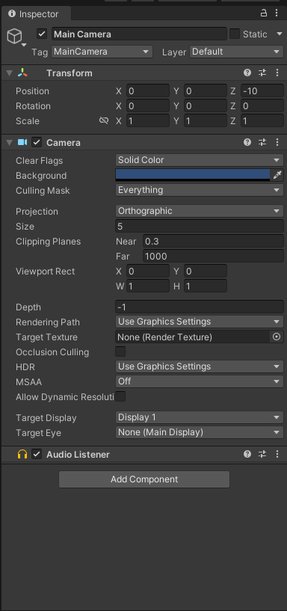Open Audio Listener context menu

[x=277, y=454]
